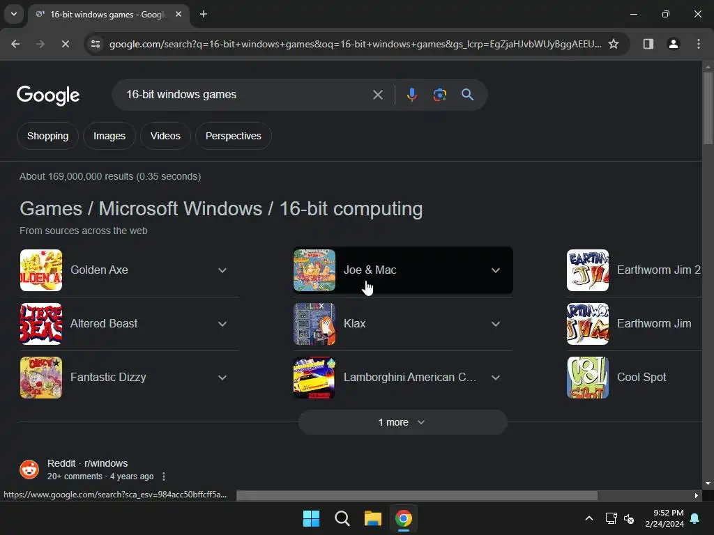
Task: Select the Cool Spot title
Action: pos(641,377)
